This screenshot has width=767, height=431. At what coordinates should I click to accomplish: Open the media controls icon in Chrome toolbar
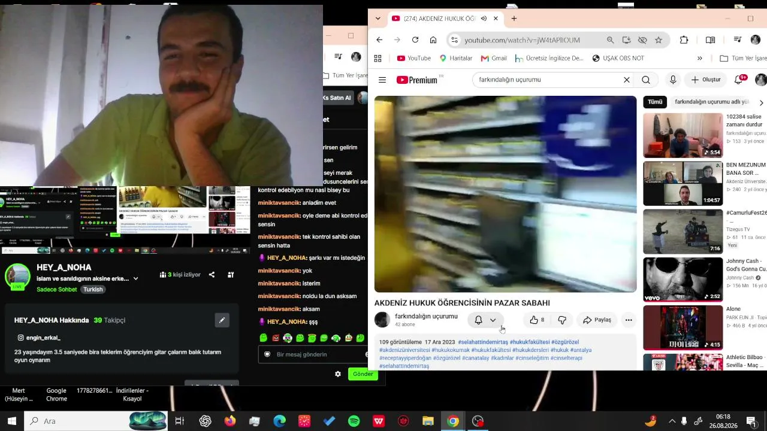click(738, 40)
